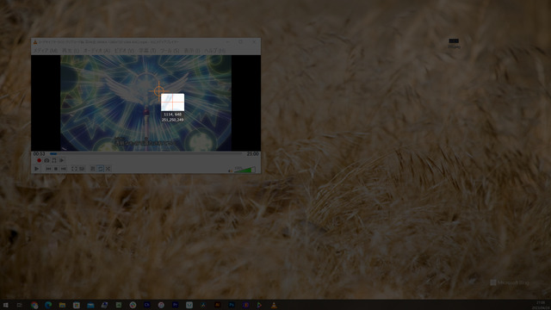551x310 pixels.
Task: Open the ツール (Tools) menu
Action: (170, 51)
